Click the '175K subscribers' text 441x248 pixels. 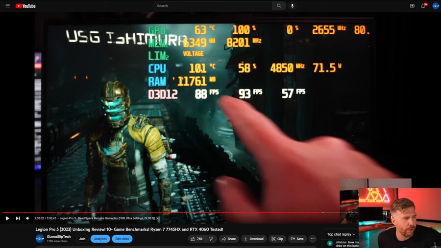click(x=57, y=241)
